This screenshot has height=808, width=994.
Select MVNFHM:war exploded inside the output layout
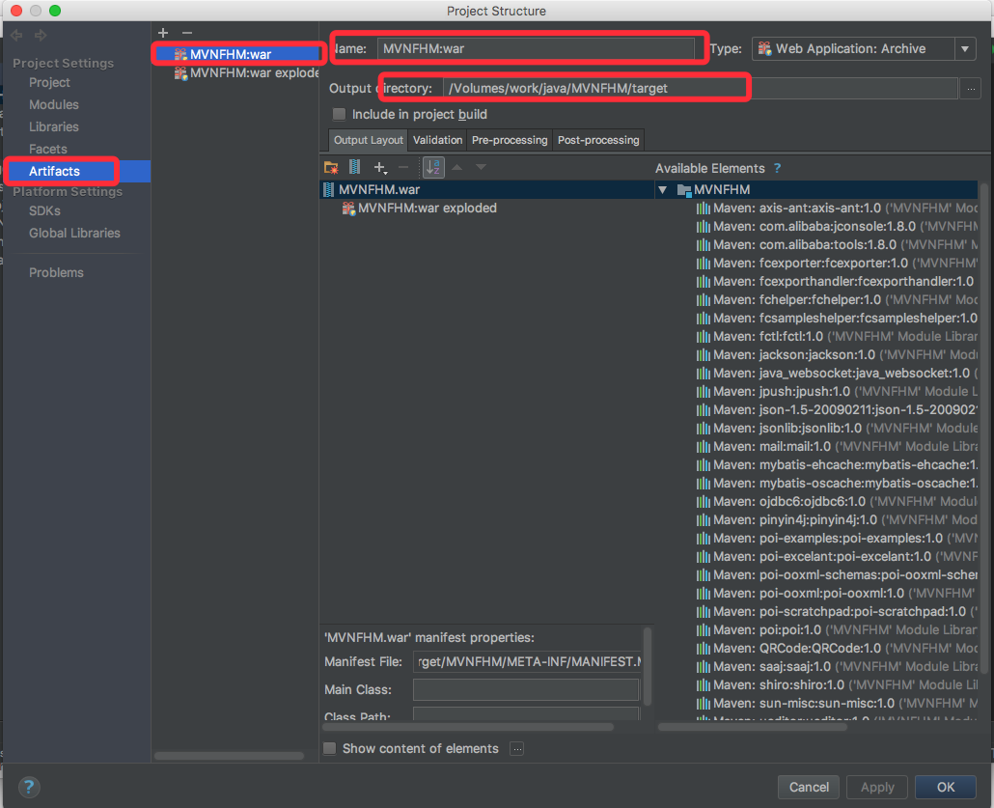pyautogui.click(x=419, y=208)
